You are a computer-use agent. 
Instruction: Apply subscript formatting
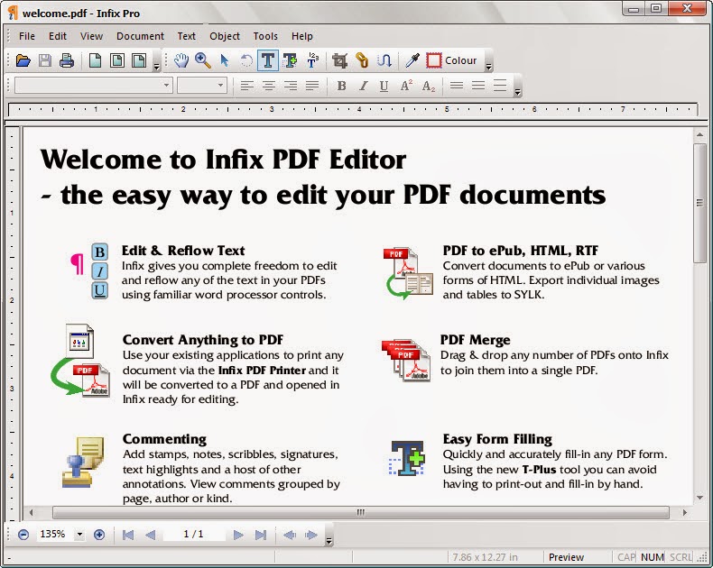429,86
